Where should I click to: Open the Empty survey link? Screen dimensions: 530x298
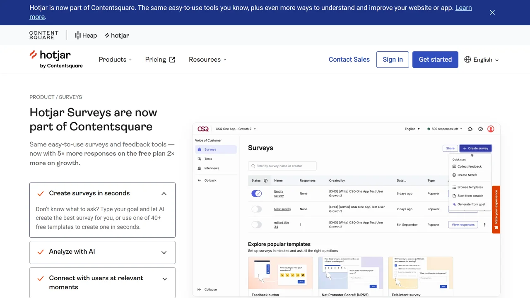pos(279,193)
